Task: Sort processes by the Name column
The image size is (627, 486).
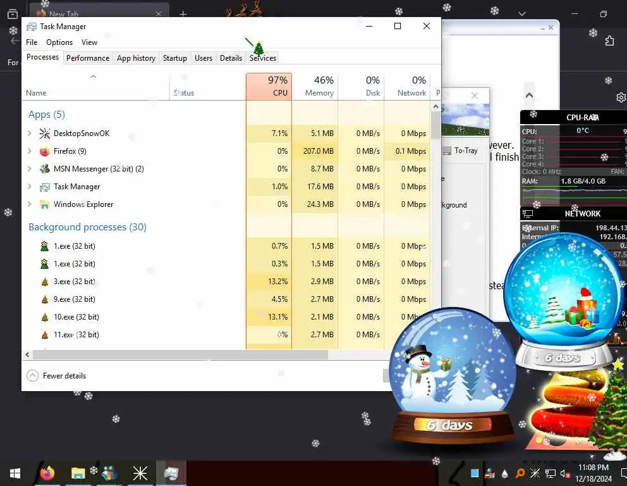Action: tap(96, 87)
